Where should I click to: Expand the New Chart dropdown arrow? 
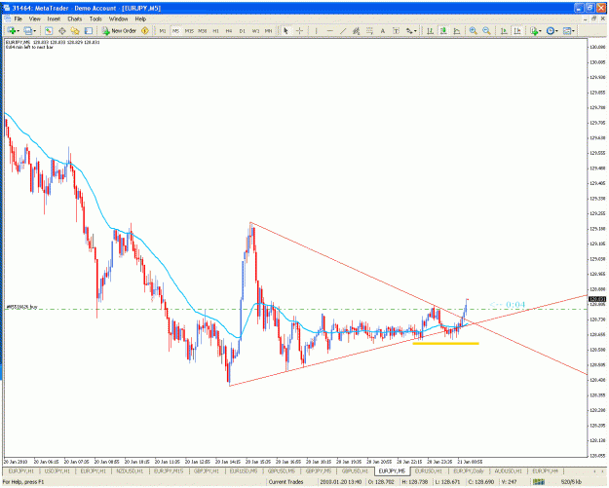tap(19, 31)
